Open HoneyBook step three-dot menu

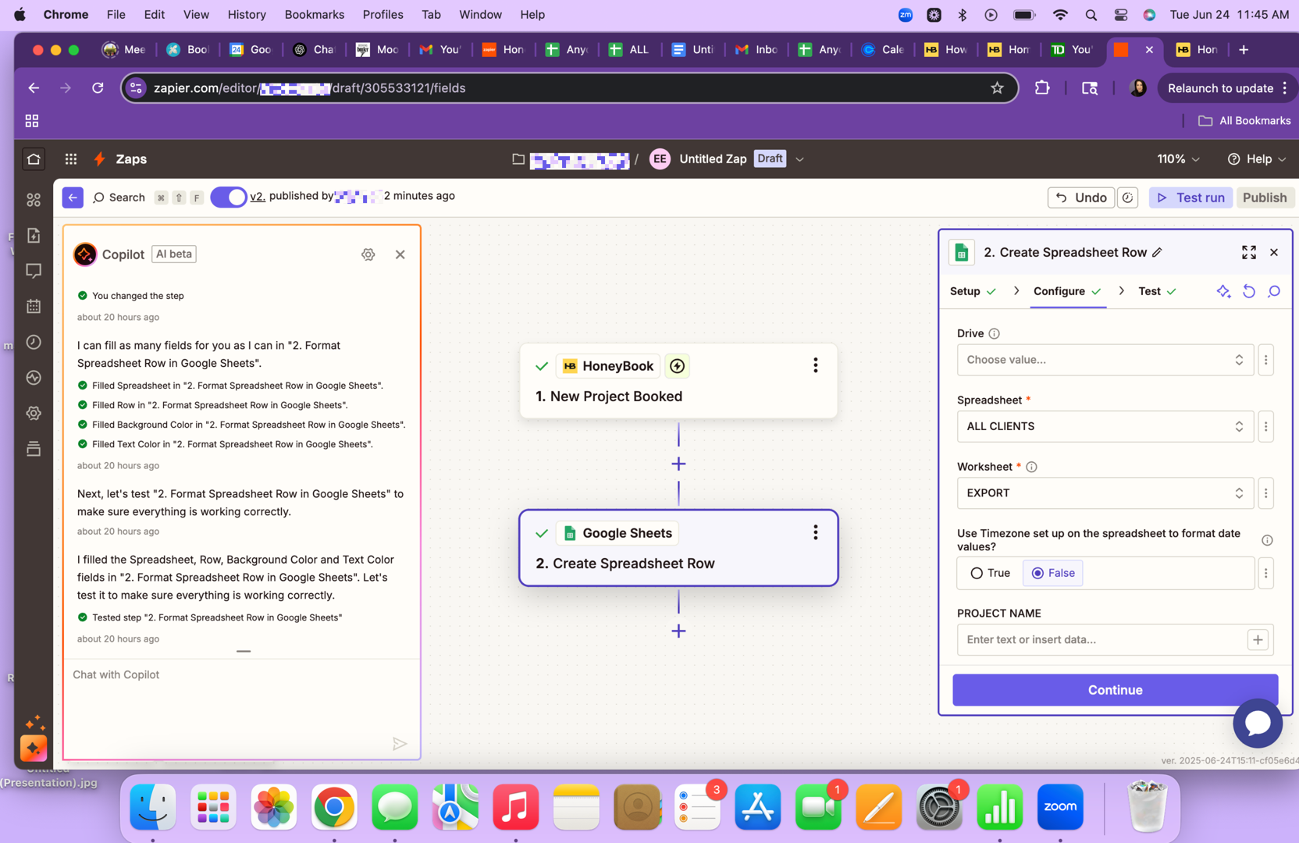(816, 365)
